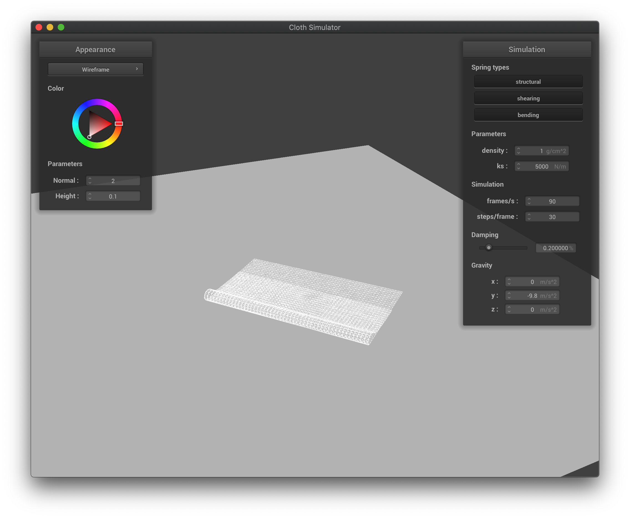
Task: Click the Appearance panel header
Action: [95, 50]
